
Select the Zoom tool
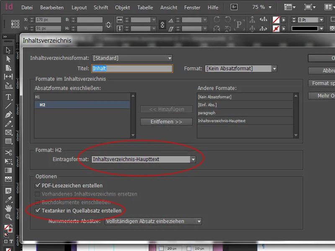click(x=8, y=217)
